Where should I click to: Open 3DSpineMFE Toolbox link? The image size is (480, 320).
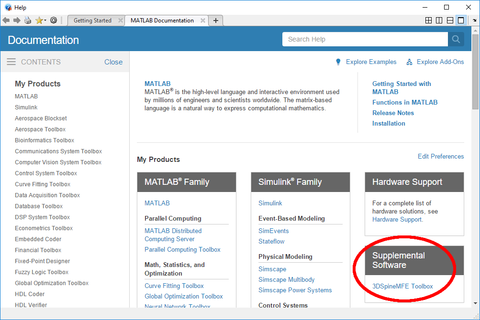click(x=402, y=286)
